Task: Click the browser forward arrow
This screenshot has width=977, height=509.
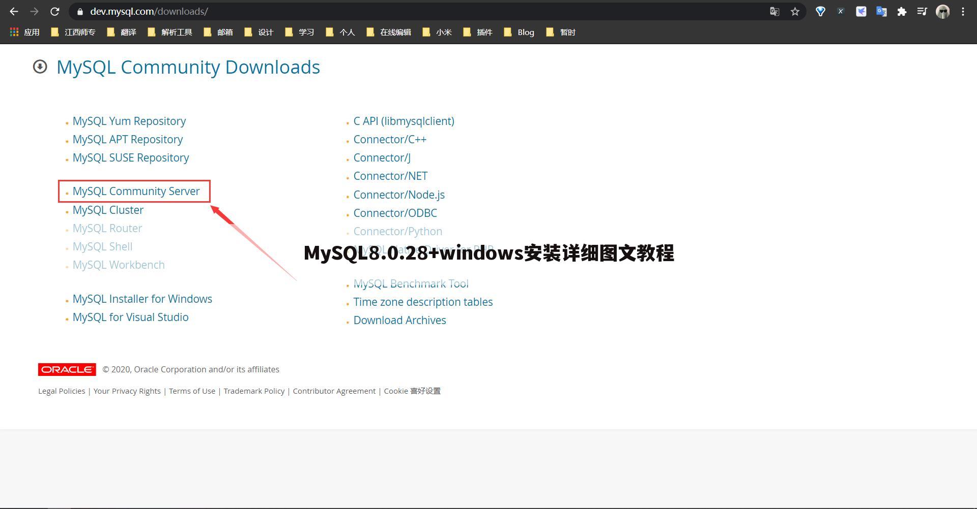Action: click(x=34, y=11)
